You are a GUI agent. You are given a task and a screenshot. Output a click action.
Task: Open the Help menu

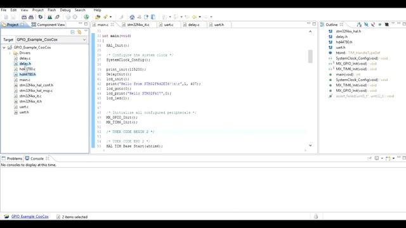point(97,10)
